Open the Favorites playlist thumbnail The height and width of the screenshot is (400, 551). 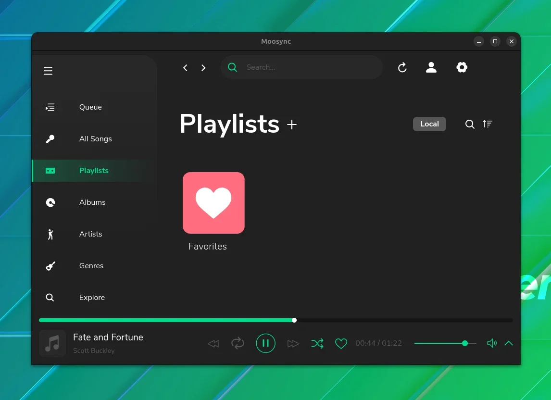213,203
